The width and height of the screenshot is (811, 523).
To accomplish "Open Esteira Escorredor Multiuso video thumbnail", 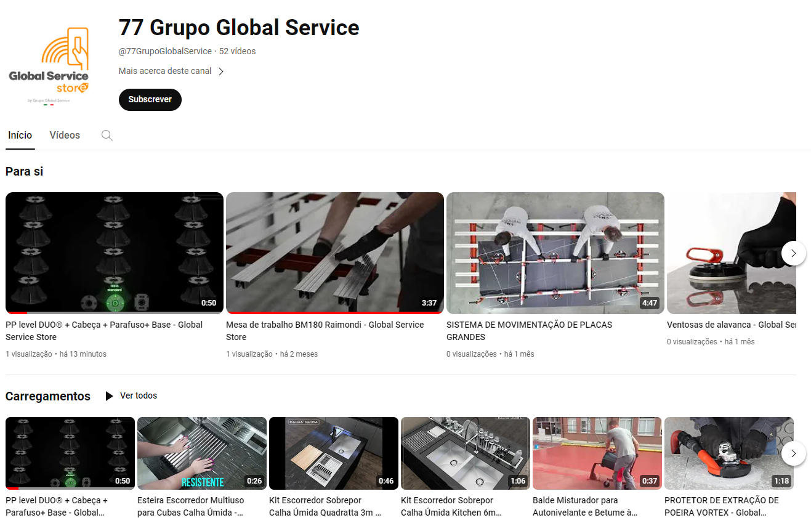I will 201,453.
